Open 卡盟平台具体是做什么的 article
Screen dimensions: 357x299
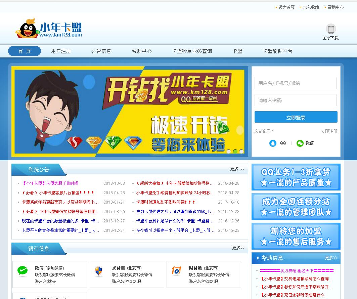[175, 221]
